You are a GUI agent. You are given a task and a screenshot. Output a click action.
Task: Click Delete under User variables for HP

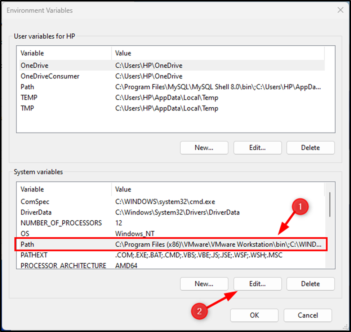pyautogui.click(x=311, y=148)
